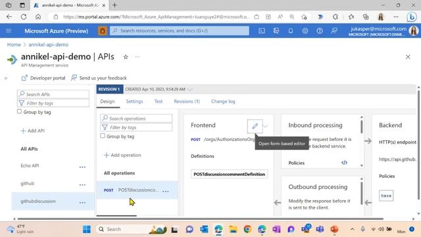Select All operations
Image resolution: width=421 pixels, height=237 pixels.
[x=120, y=173]
